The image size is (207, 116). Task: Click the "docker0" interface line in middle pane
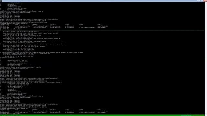pos(33,44)
